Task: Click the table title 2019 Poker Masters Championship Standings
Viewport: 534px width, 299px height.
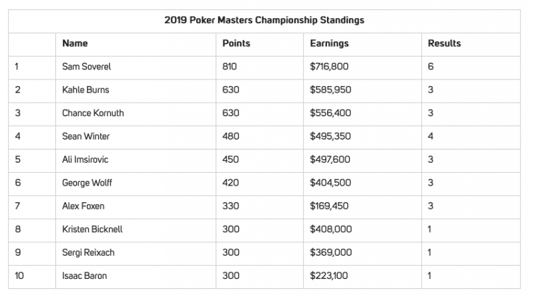Action: click(264, 21)
